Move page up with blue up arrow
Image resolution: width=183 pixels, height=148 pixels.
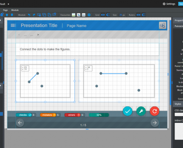[7, 15]
